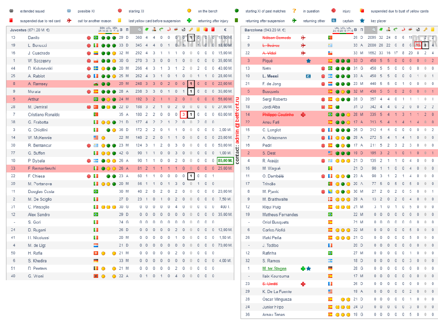
Task: Sort Juventus table by goals ball icon
Action: (x=184, y=30)
